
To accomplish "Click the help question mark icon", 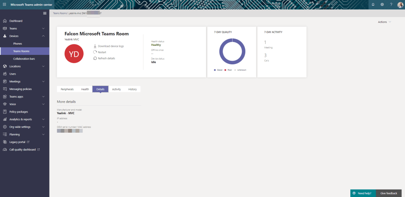I will [391, 4].
